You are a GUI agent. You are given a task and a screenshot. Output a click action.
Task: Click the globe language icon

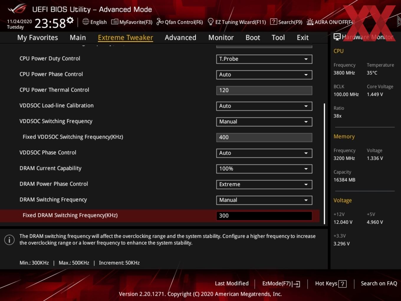(x=86, y=22)
